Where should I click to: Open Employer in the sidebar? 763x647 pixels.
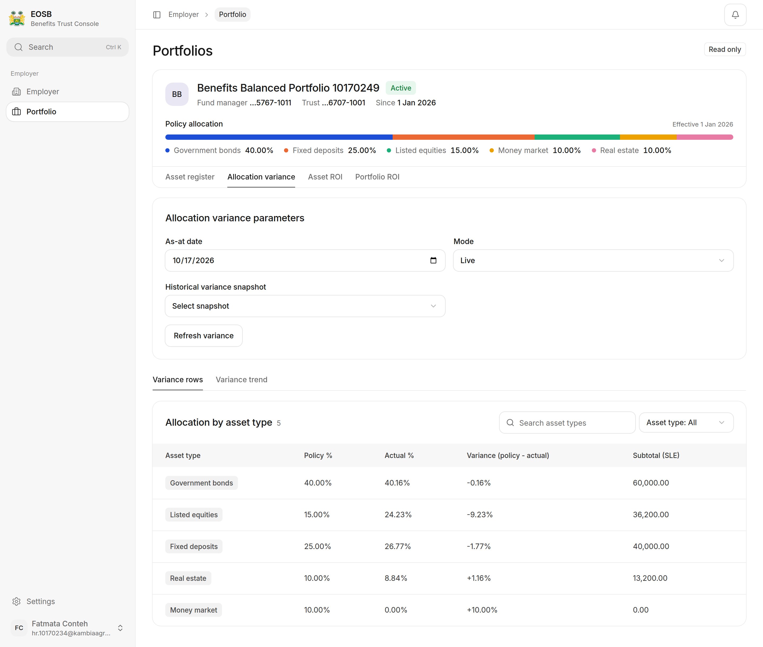click(68, 92)
